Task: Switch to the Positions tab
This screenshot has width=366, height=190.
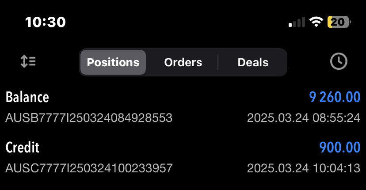Action: pos(113,62)
